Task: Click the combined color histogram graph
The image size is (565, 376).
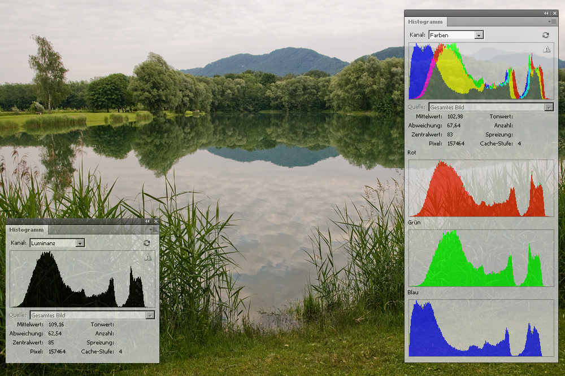Action: (x=481, y=71)
